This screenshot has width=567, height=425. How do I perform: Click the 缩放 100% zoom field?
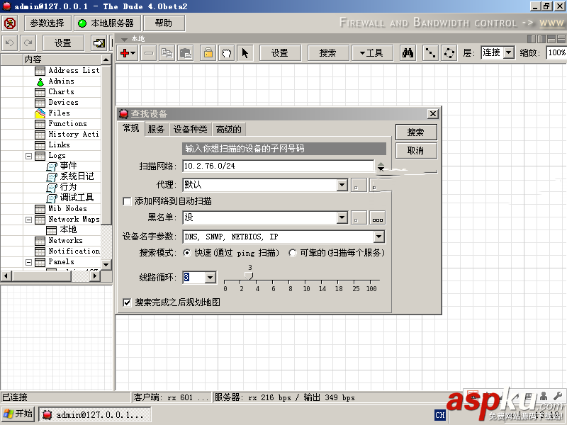coord(556,53)
